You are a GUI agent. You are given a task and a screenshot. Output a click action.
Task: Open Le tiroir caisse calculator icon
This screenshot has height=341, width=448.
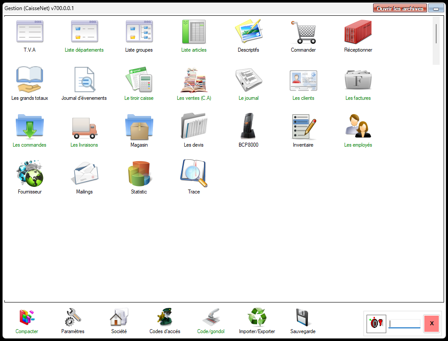pyautogui.click(x=139, y=79)
